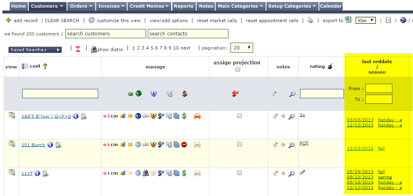Click the notepad with pencil toolbar icon

pyautogui.click(x=388, y=20)
